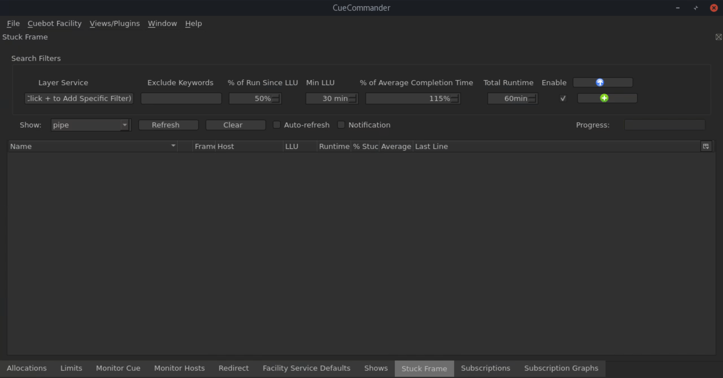Sort by the Average column header
723x378 pixels.
396,146
